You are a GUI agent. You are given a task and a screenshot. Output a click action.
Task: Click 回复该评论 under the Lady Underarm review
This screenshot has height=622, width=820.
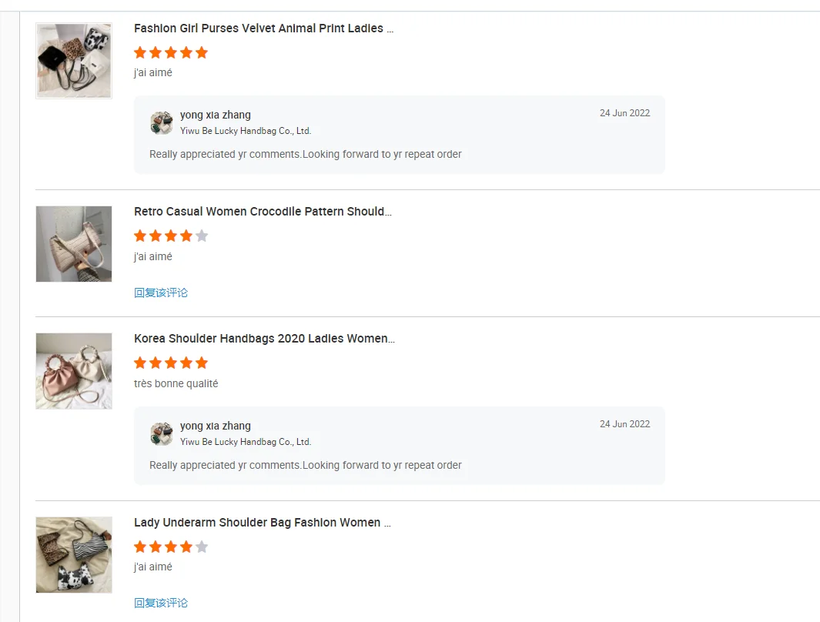click(x=161, y=603)
